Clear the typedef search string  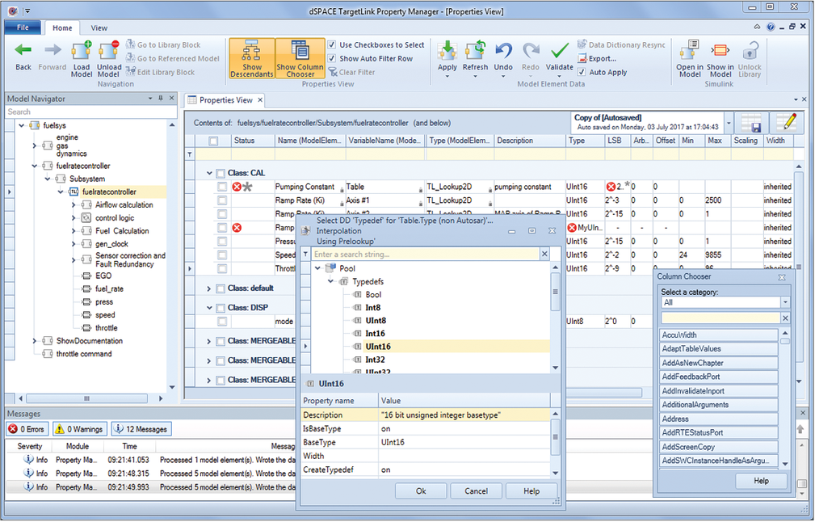544,255
